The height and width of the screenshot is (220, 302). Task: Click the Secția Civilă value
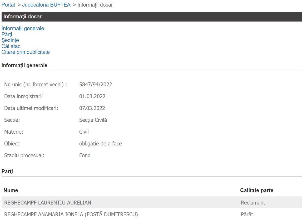coord(93,120)
